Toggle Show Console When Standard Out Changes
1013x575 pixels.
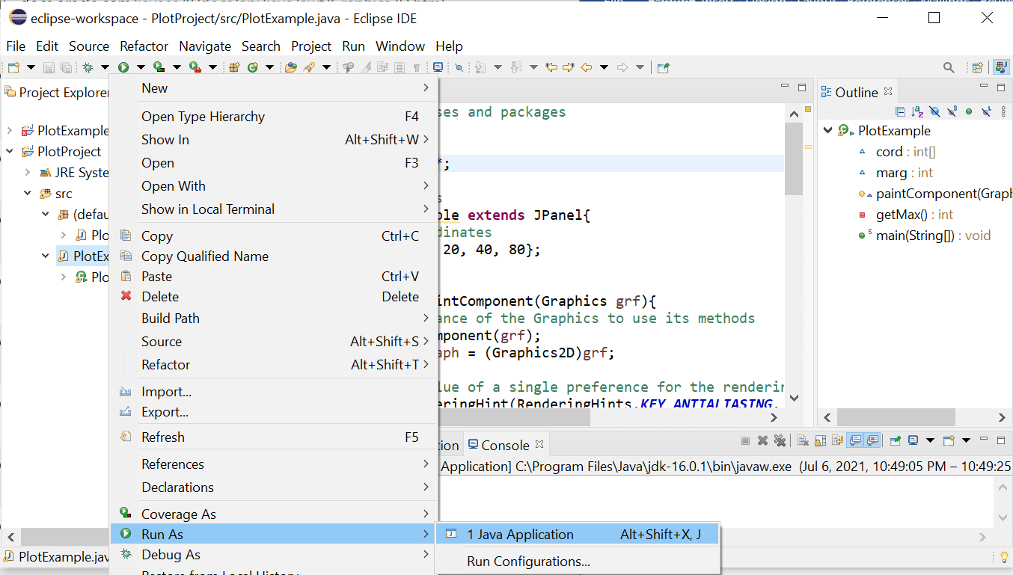pos(854,440)
